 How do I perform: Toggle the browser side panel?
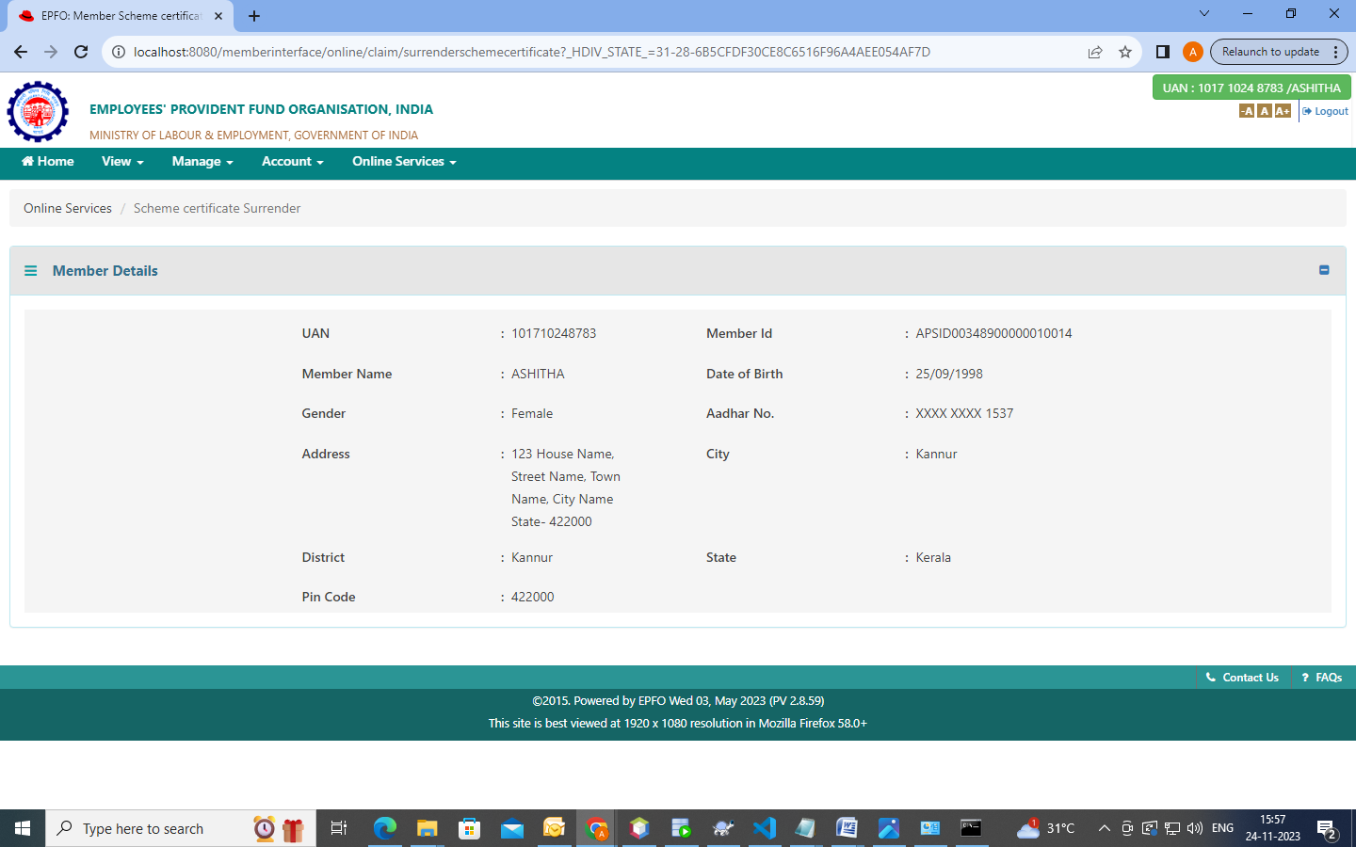[1163, 52]
